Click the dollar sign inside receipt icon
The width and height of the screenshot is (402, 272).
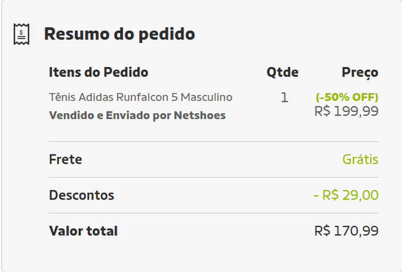(21, 32)
